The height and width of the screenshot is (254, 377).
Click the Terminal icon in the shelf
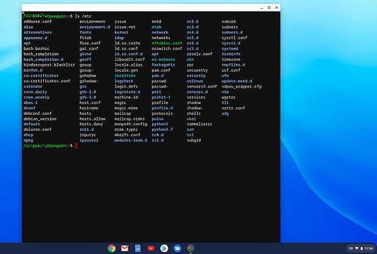coord(191,248)
